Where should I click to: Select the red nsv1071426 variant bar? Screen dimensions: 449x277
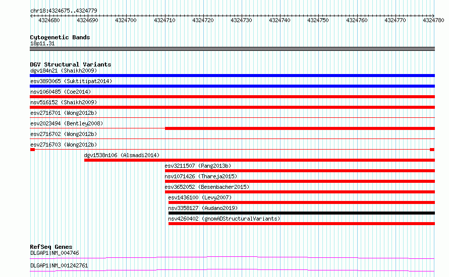tap(300, 181)
